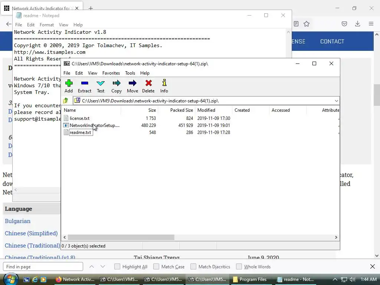This screenshot has width=380, height=285.
Task: Enable the Highlight All checkbox
Action: click(x=117, y=266)
